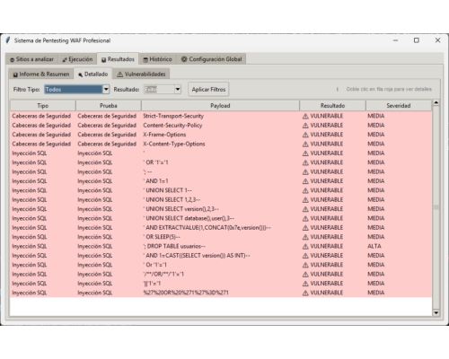Click the scrollbar up arrow

pyautogui.click(x=436, y=102)
